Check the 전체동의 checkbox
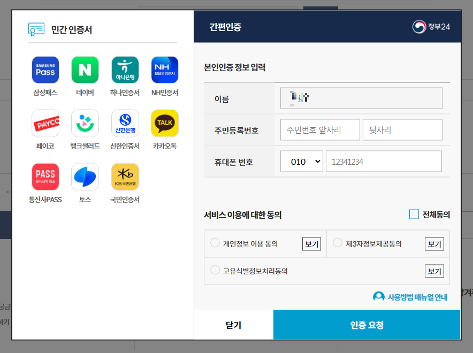The image size is (473, 353). point(414,214)
